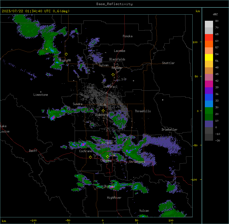229x224 pixels.
Task: Click the Drumheller label
Action: point(169,130)
